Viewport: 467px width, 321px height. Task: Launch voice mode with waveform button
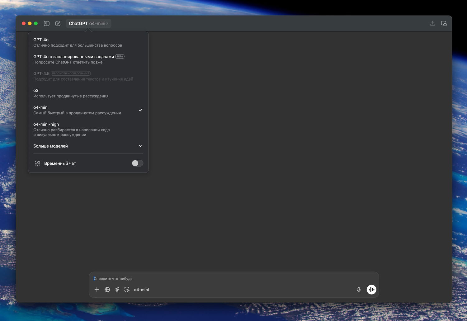click(x=371, y=290)
